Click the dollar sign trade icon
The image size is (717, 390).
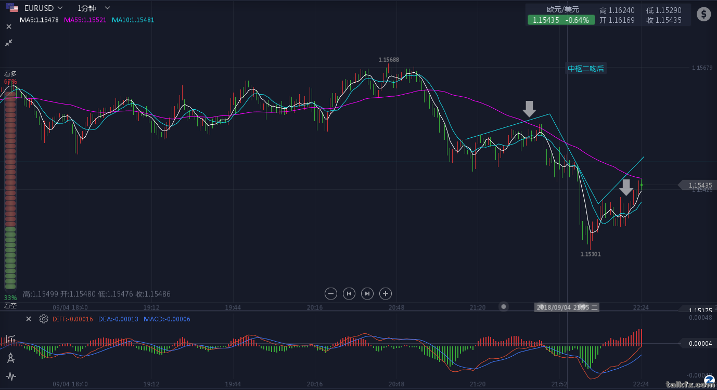(703, 14)
